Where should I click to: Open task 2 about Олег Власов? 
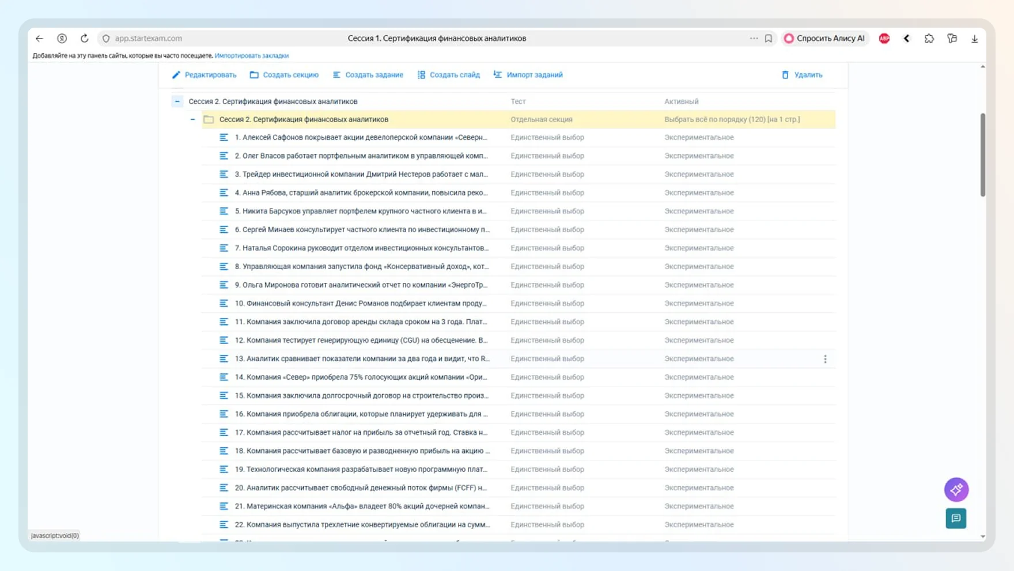(x=361, y=156)
